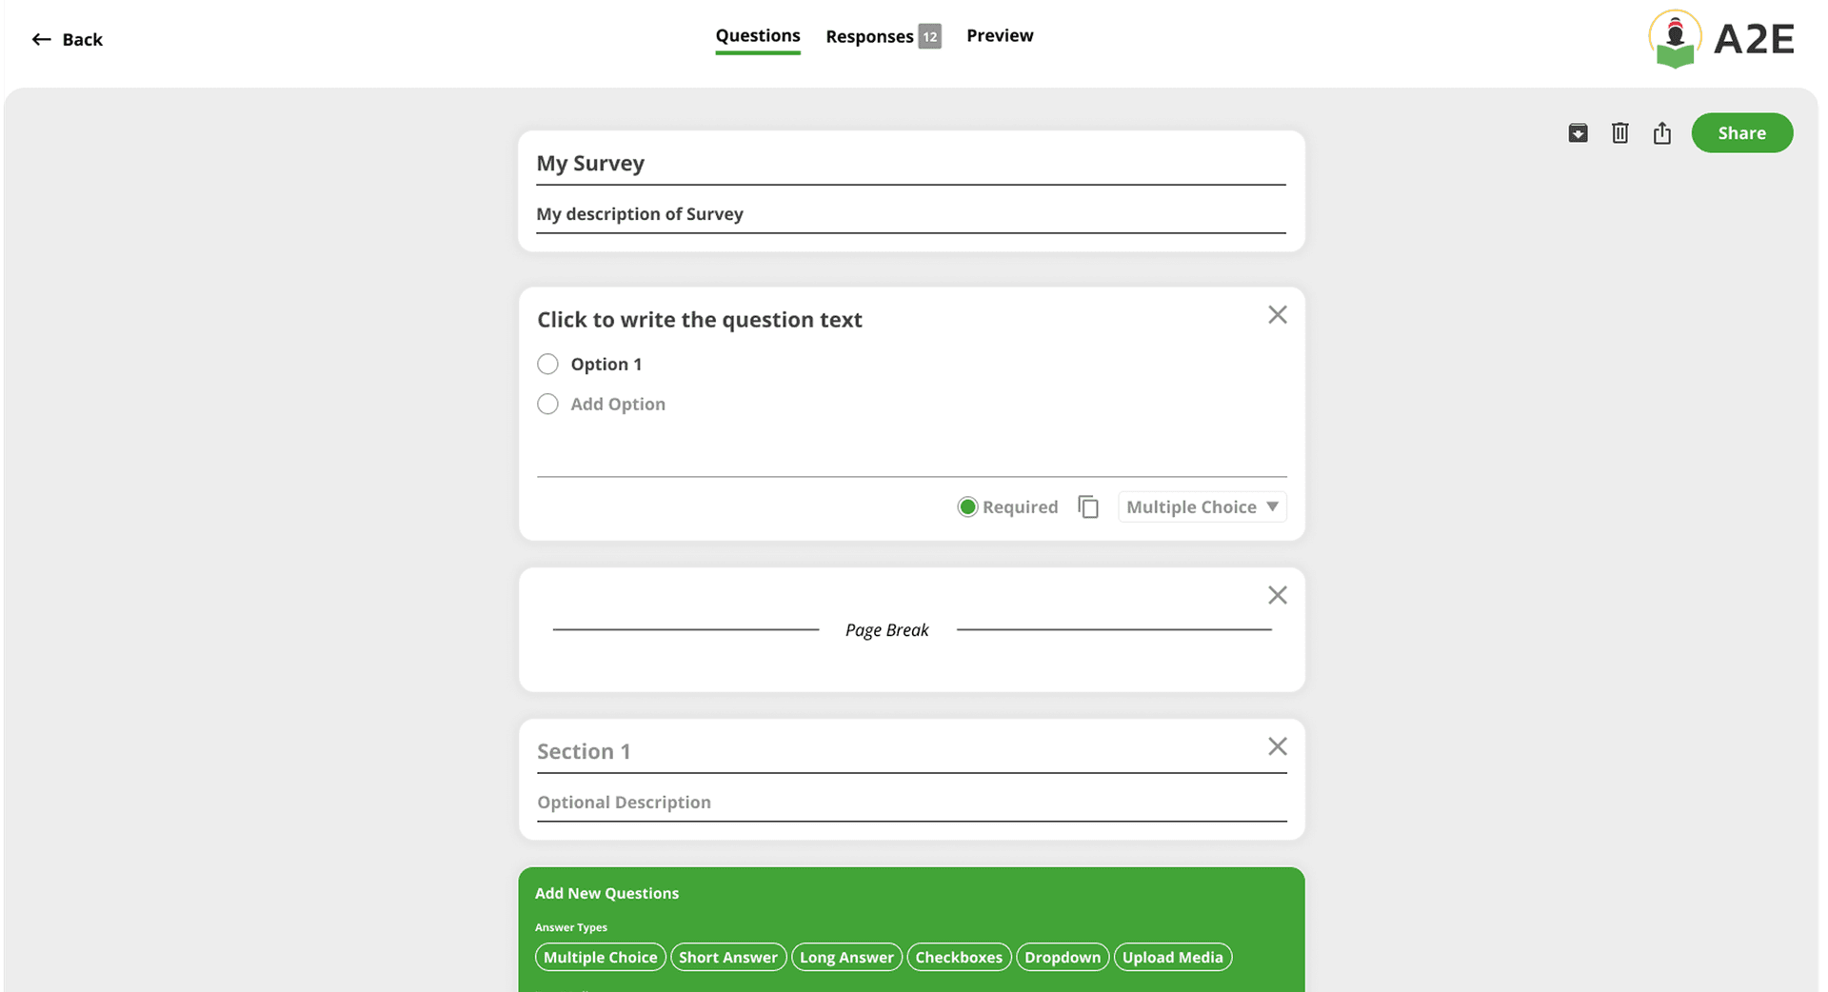Click the archive icon in top toolbar
Image resolution: width=1828 pixels, height=992 pixels.
[1578, 133]
